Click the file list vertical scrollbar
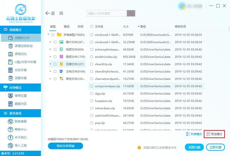Viewport: 230px width, 156px height. coord(229,29)
